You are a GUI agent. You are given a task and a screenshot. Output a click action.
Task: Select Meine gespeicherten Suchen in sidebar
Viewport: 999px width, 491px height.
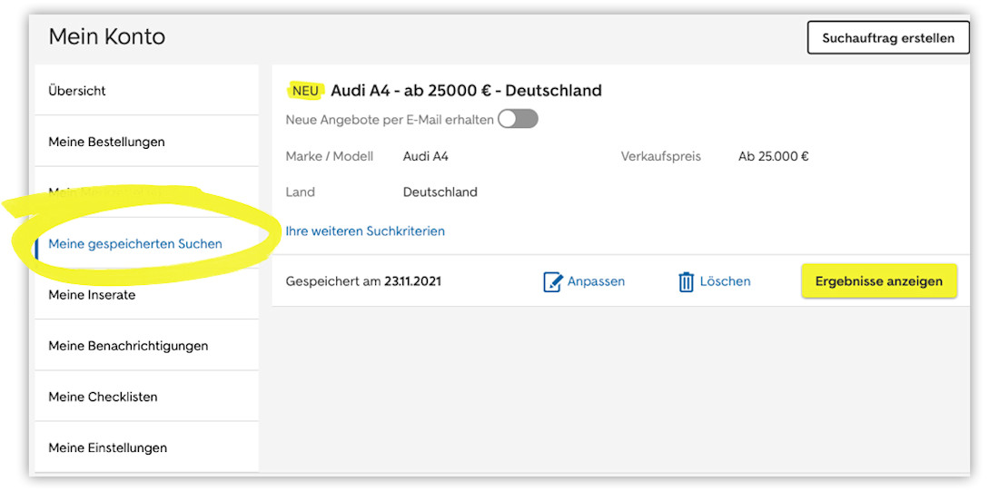135,244
